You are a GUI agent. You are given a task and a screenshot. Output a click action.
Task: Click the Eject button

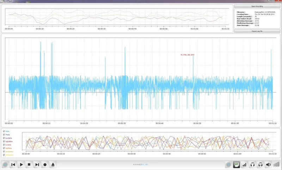53,165
